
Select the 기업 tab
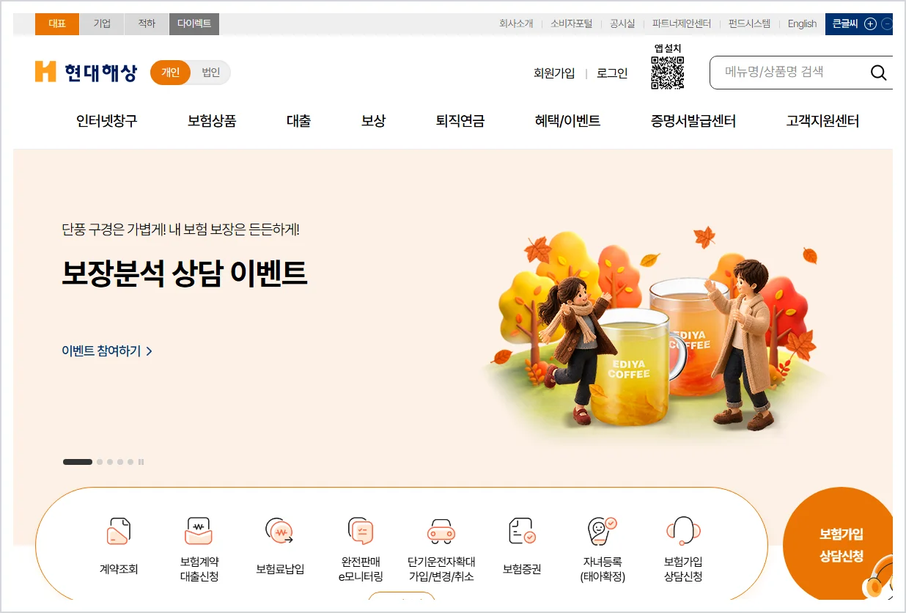pos(102,23)
